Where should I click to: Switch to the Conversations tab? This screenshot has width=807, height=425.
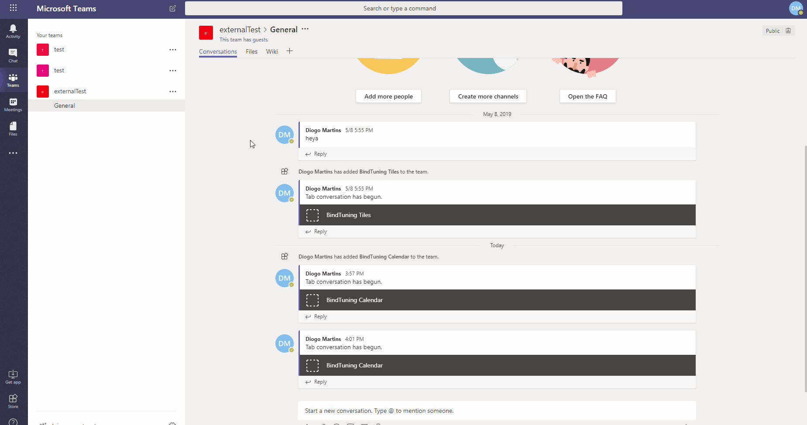tap(218, 51)
